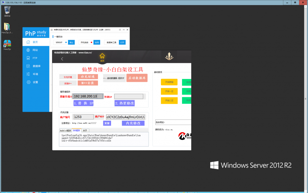The width and height of the screenshot is (308, 193).
Task: Click the 数据库工具 label in PhpStudy
Action: [111, 42]
